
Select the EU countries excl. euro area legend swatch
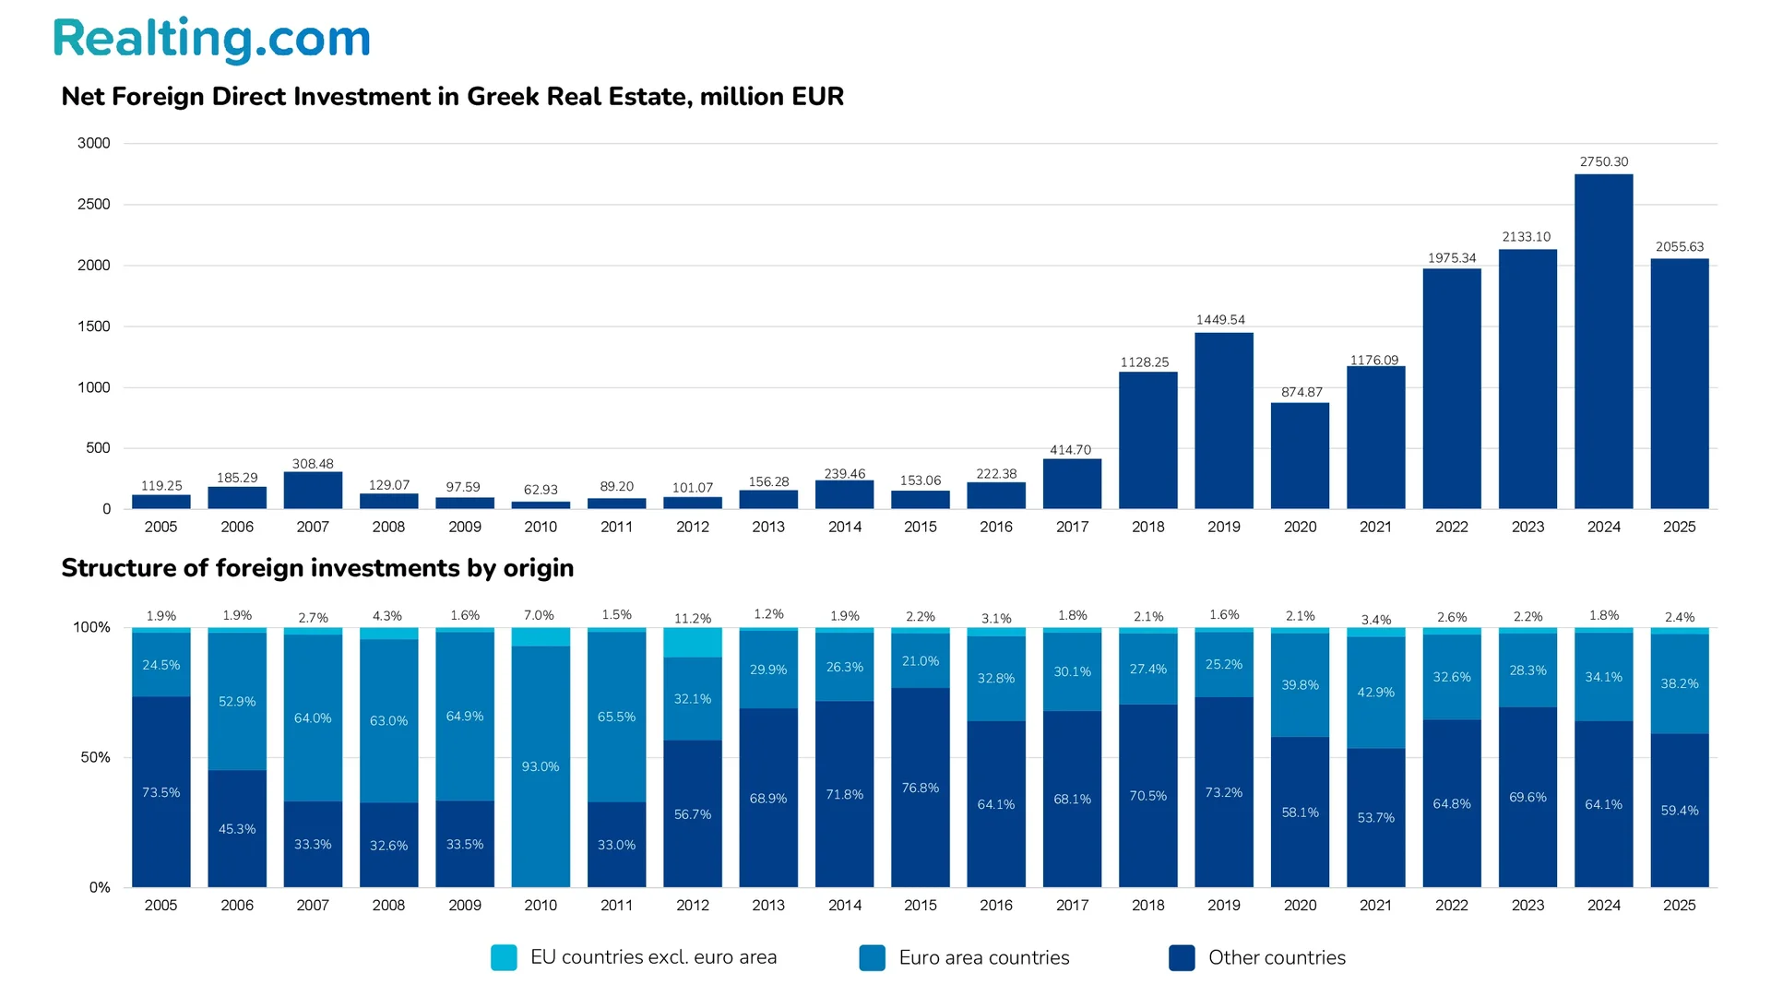click(504, 958)
